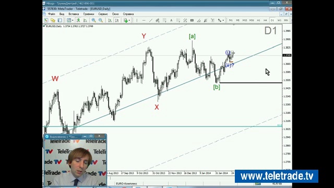The height and width of the screenshot is (188, 334).
Task: Select the text label 'T' tool
Action: pos(212,20)
